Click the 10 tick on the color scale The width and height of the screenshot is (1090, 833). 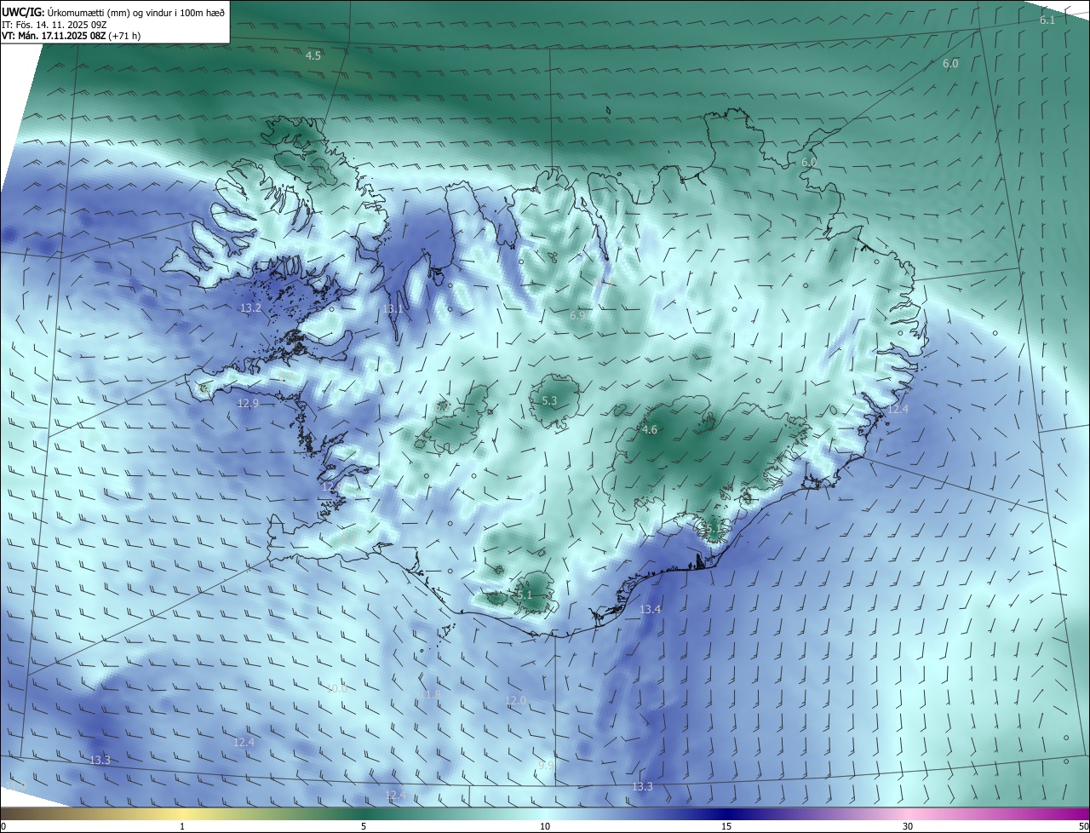(545, 826)
